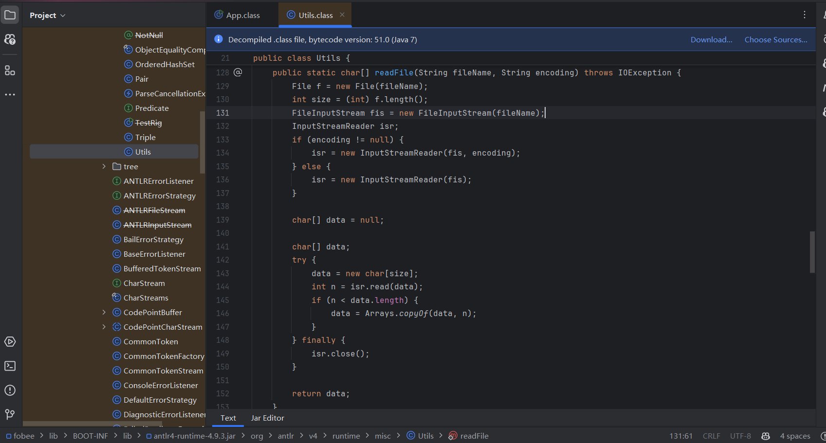Open line:column 131:61 go-to dialog
Screen dimensions: 826x443
(x=680, y=436)
